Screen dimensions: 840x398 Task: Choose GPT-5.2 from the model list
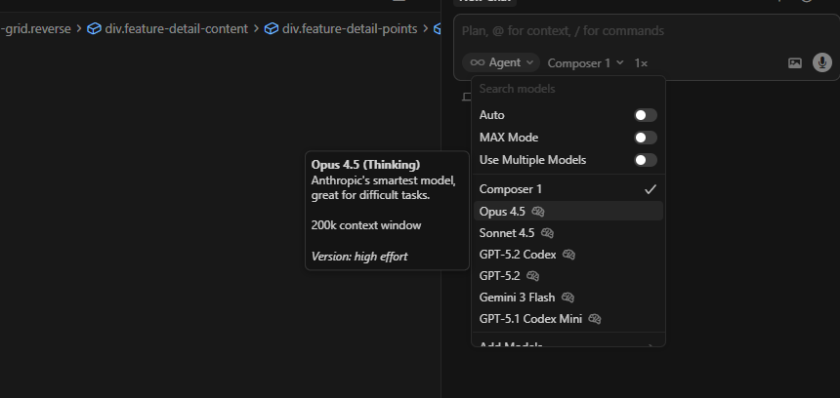(500, 276)
